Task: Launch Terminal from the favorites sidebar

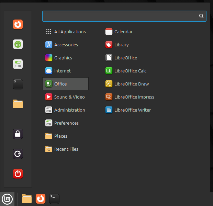Action: point(18,84)
